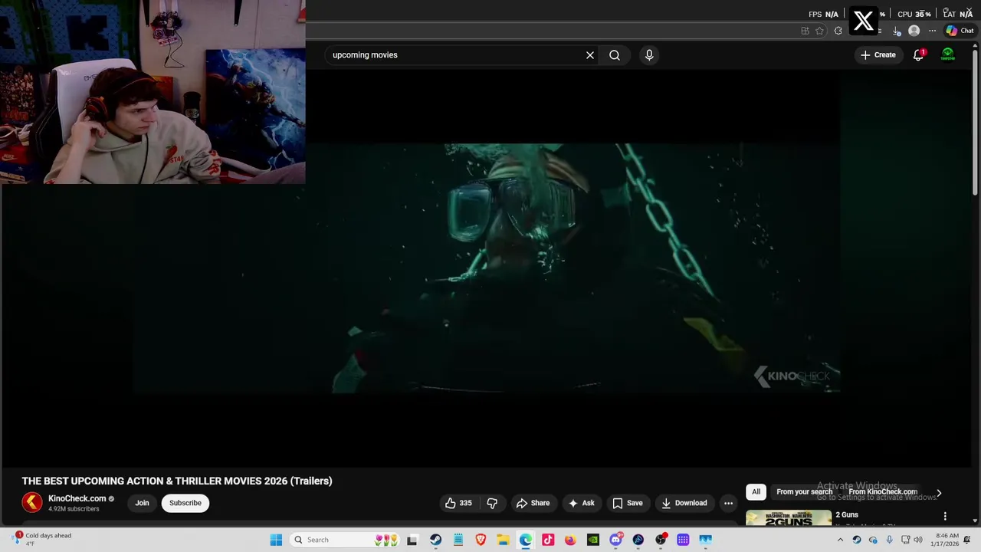The image size is (981, 552).
Task: Add page to favorites with star icon
Action: tap(820, 31)
